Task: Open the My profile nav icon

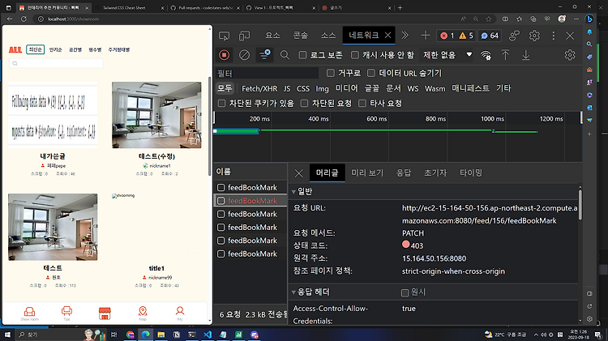Action: [180, 313]
